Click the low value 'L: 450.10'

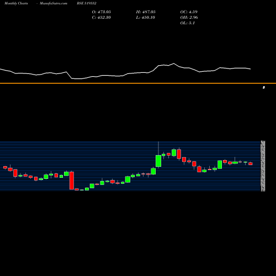pyautogui.click(x=146, y=18)
